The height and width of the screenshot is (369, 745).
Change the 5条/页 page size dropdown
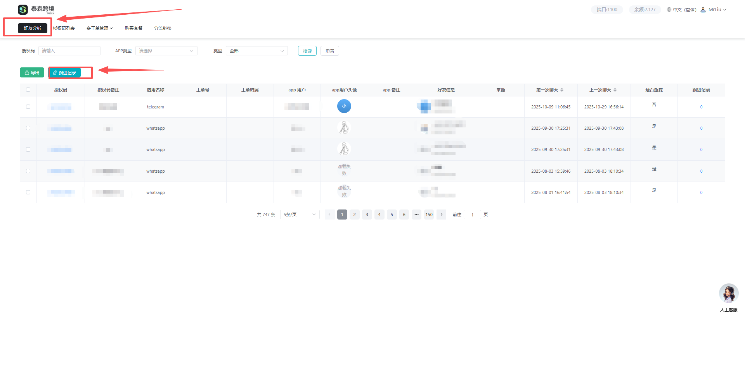[300, 215]
